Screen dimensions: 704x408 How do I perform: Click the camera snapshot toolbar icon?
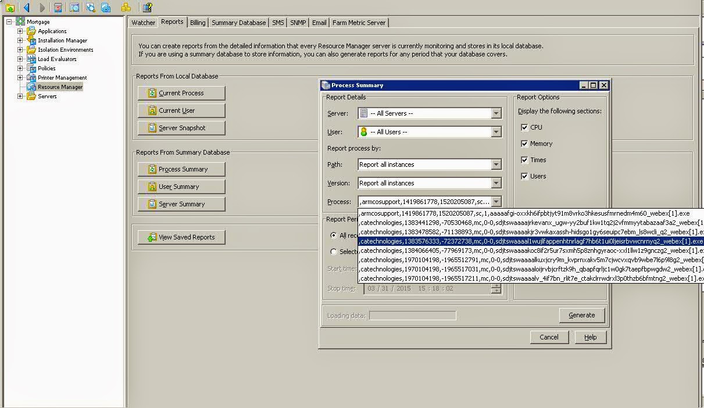[106, 8]
